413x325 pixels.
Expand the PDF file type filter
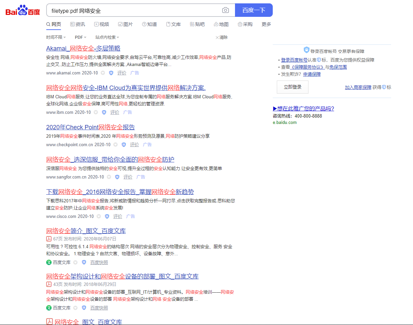click(x=81, y=37)
